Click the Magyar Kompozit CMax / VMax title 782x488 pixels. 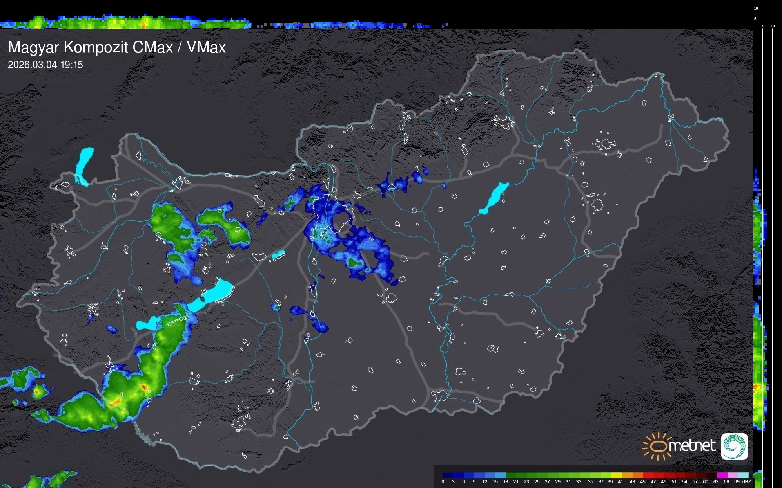click(x=117, y=47)
